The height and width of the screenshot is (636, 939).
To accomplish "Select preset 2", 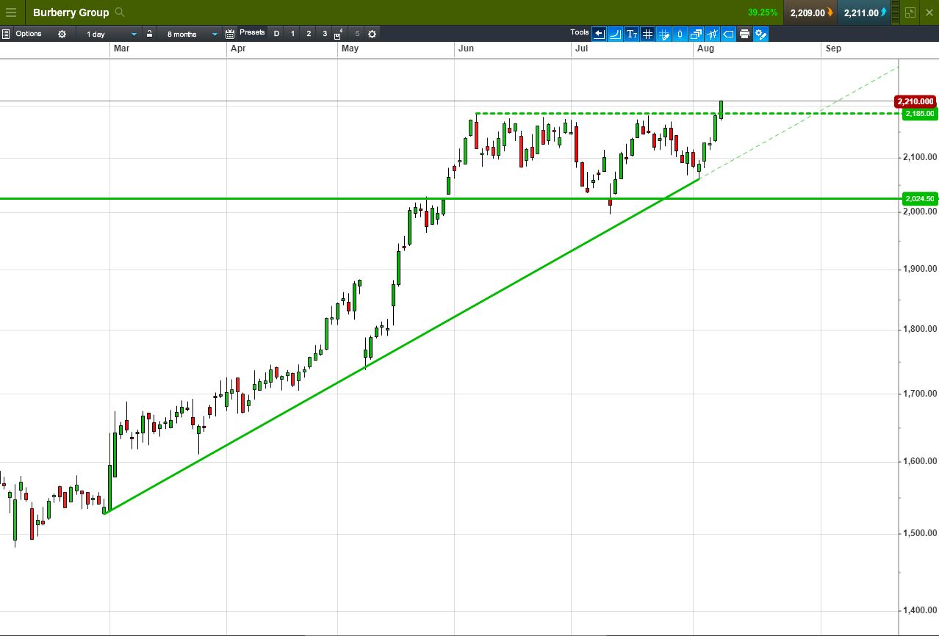I will (309, 34).
